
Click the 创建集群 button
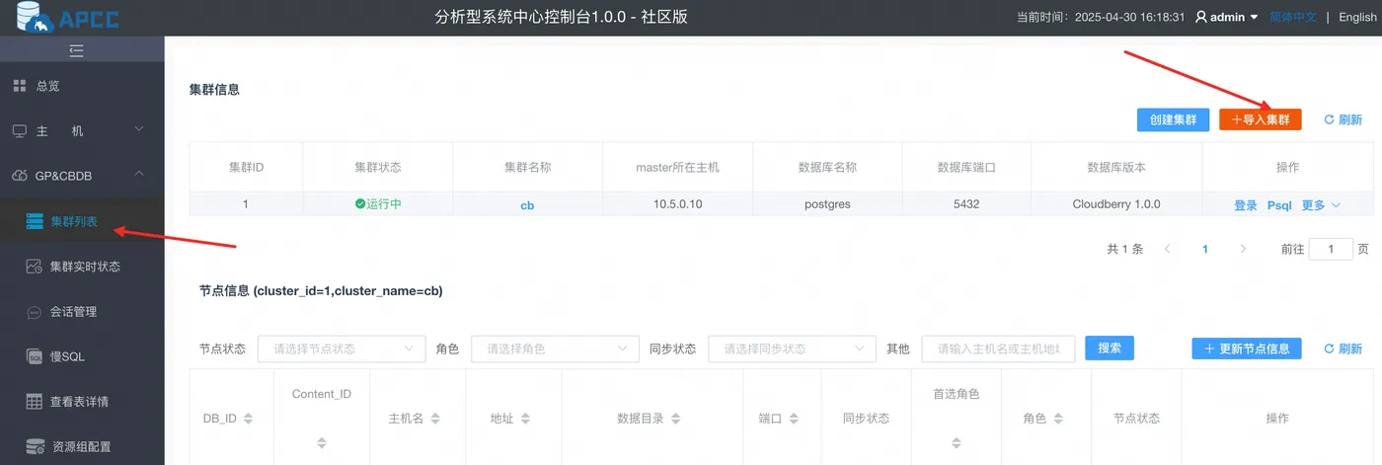tap(1173, 119)
